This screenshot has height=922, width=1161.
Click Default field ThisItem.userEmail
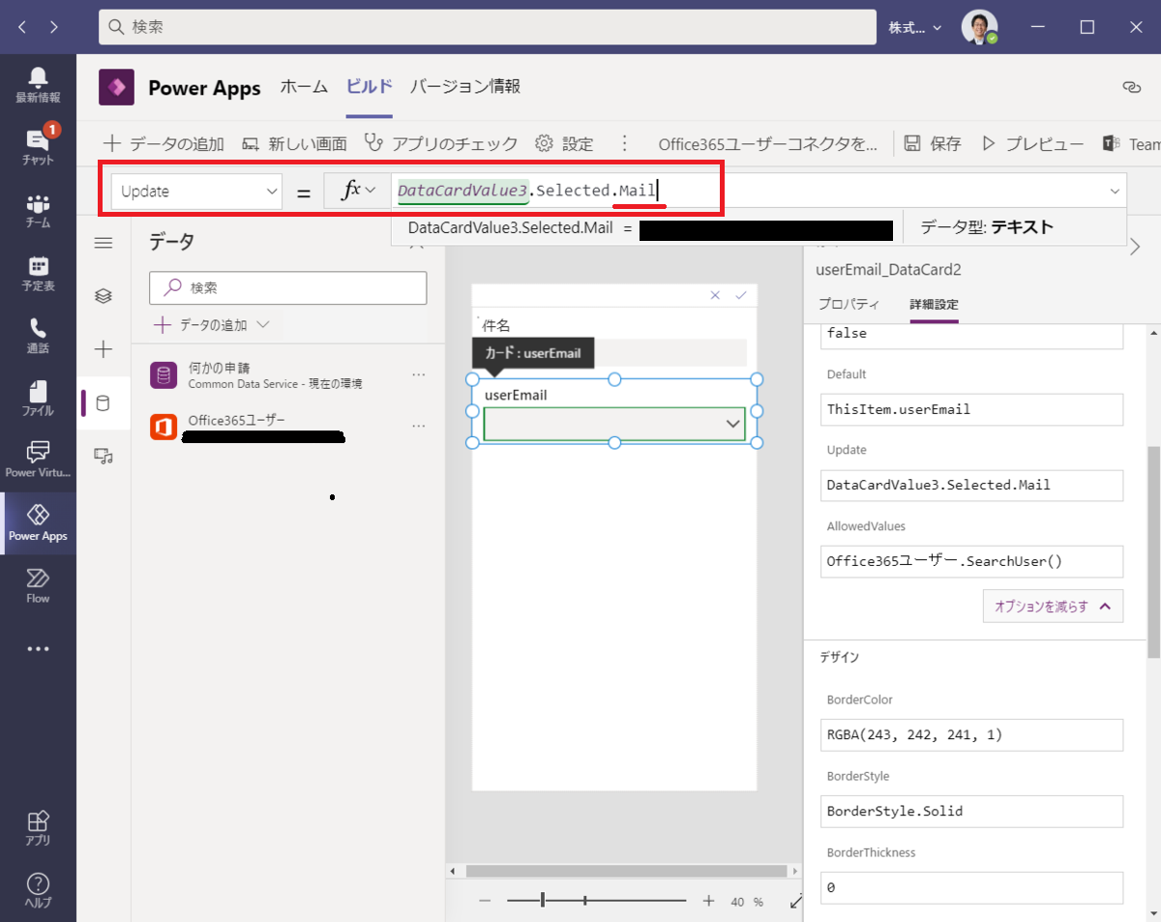(971, 409)
